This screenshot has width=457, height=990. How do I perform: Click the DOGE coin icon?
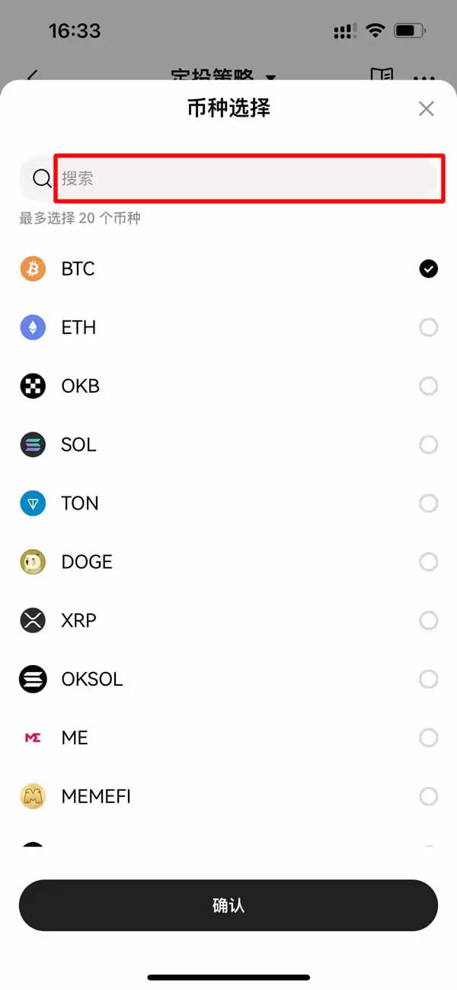pos(32,561)
